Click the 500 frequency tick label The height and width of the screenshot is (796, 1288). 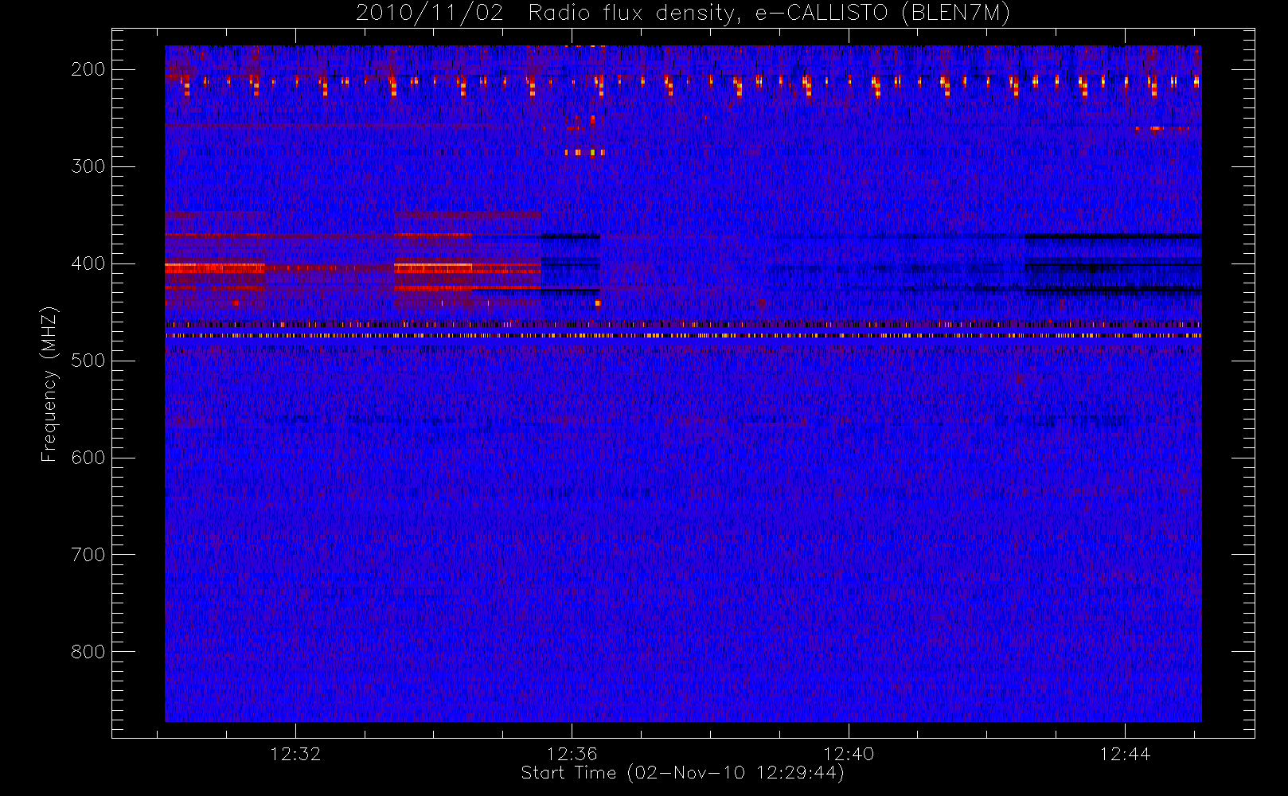coord(88,361)
